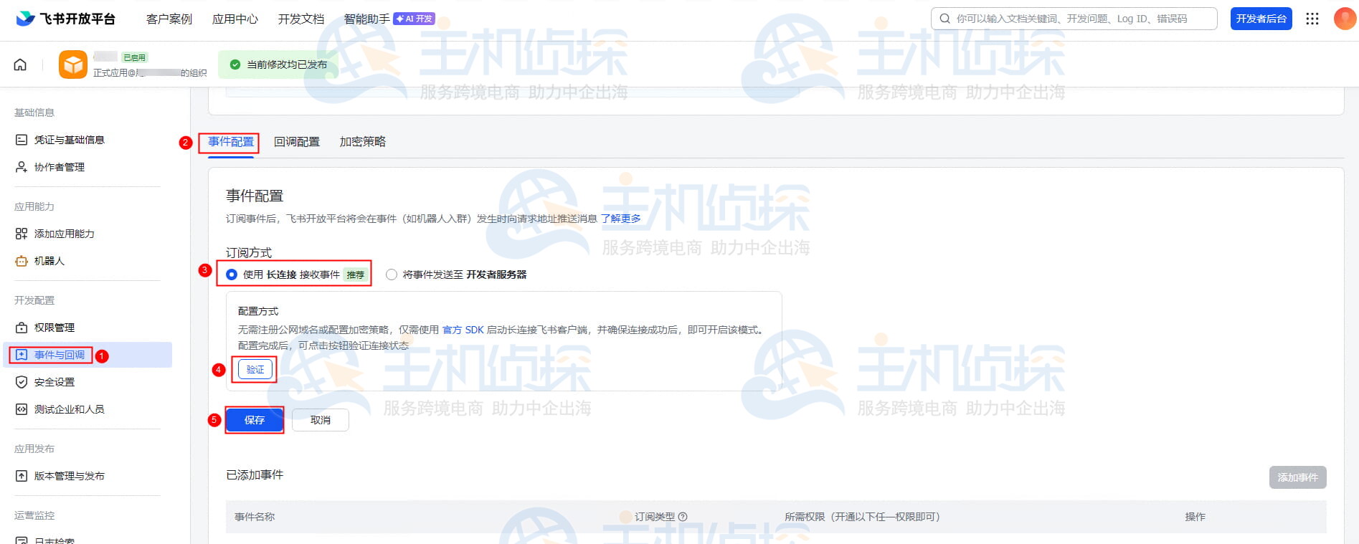Click the 操作 column header
Viewport: 1359px width, 544px height.
[x=1195, y=517]
